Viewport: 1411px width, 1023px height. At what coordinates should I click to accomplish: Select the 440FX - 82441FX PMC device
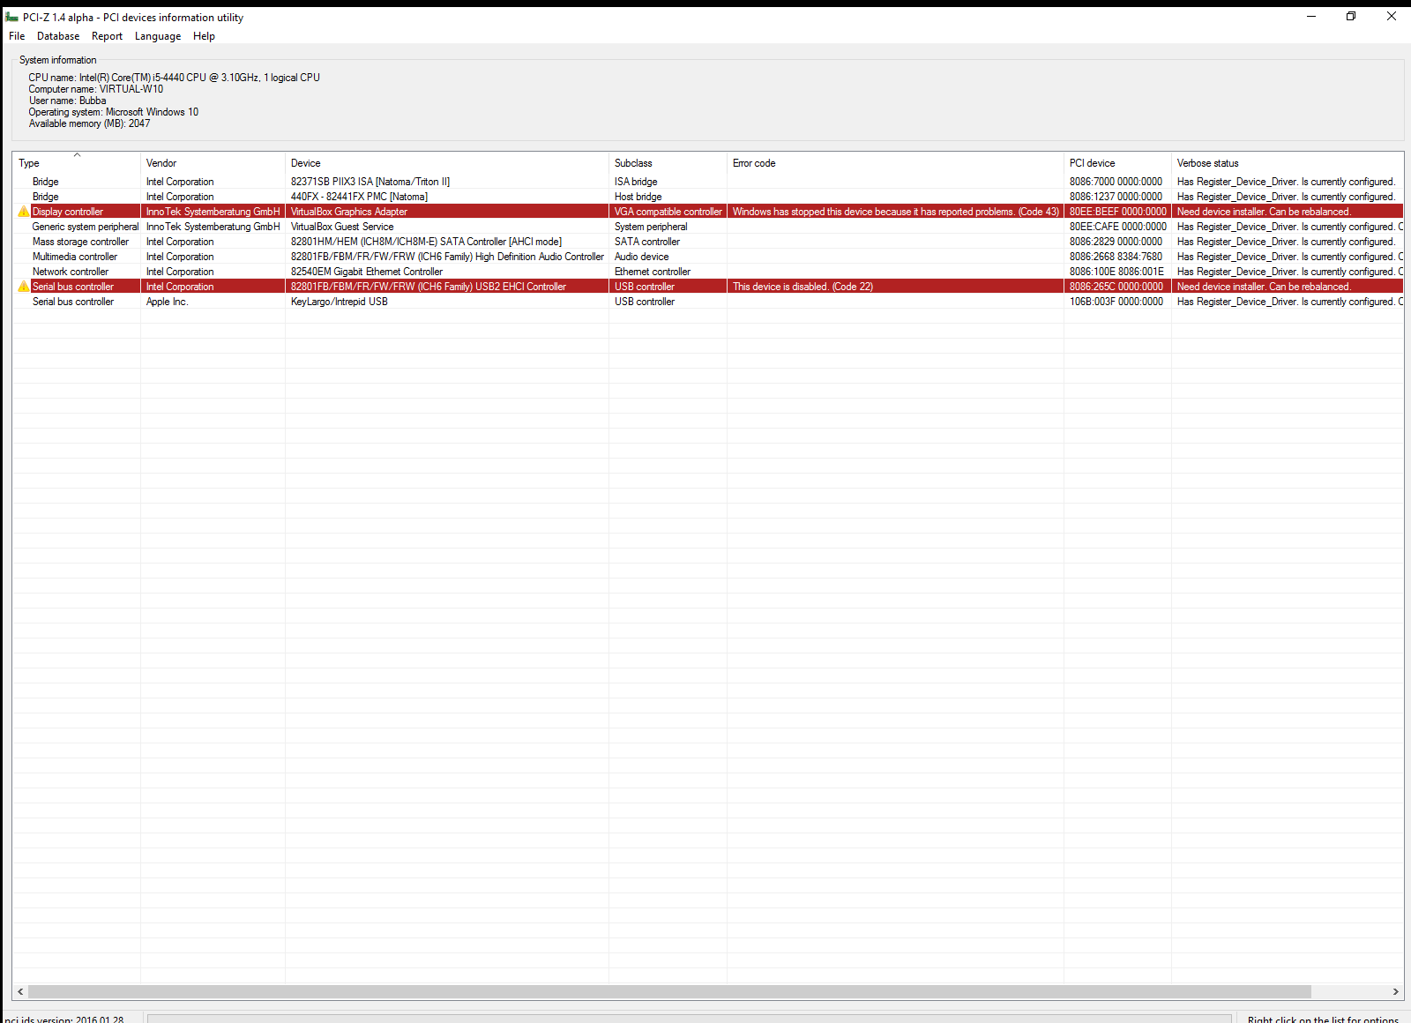pos(359,197)
